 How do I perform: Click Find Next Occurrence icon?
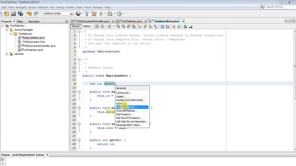point(129,27)
